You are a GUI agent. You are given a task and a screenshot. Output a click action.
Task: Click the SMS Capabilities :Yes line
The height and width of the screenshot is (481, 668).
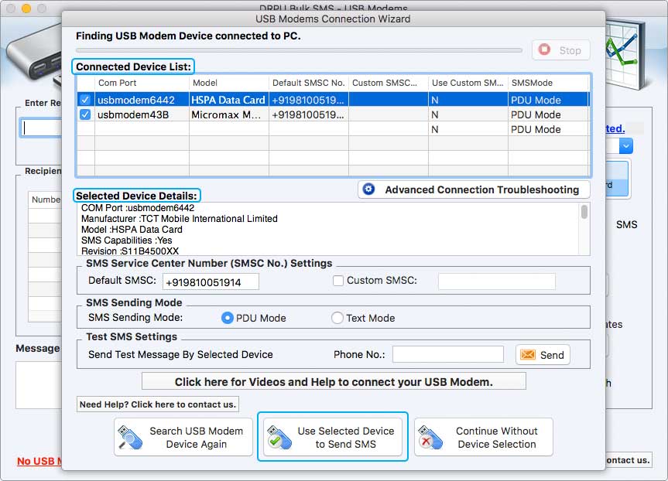pos(126,240)
